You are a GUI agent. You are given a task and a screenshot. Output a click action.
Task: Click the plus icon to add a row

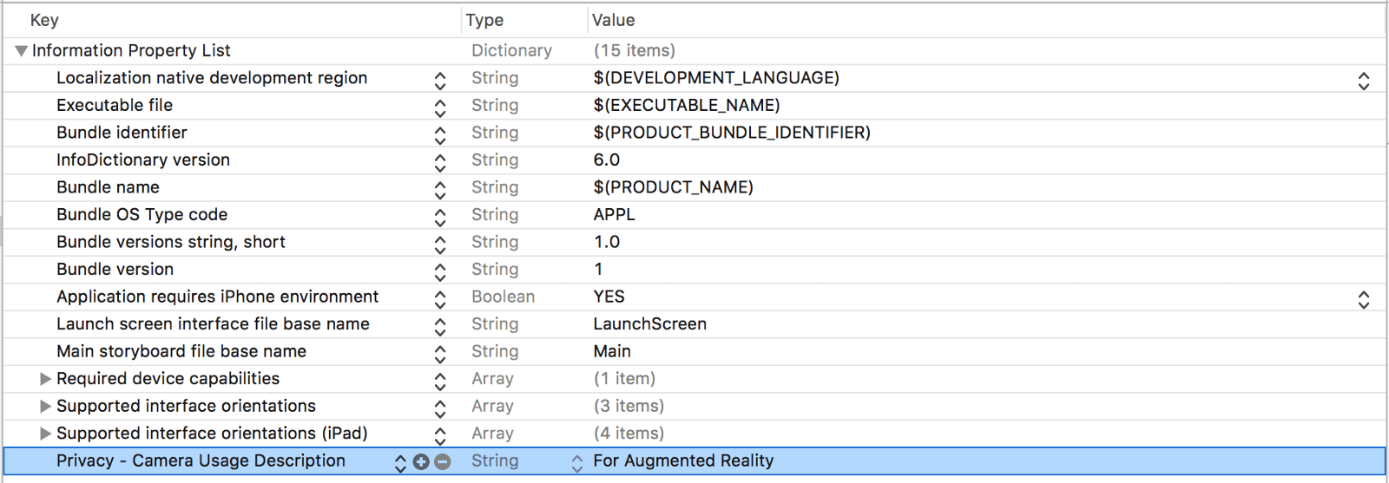(x=421, y=462)
